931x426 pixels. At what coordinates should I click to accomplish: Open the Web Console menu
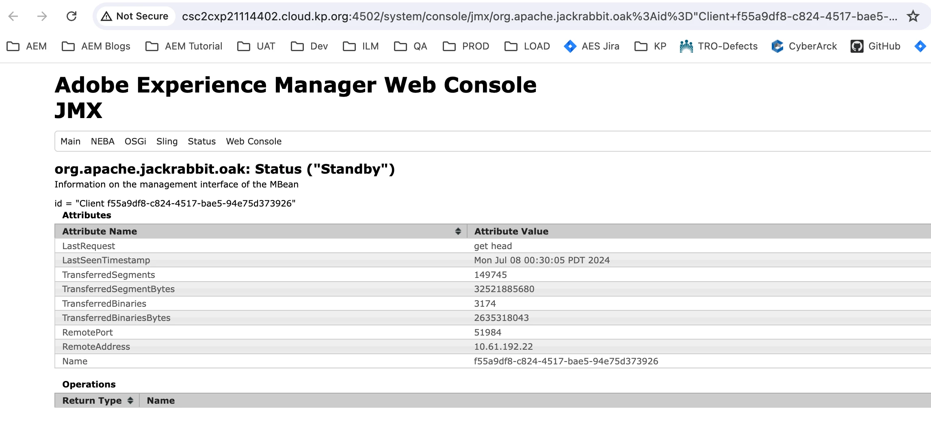pos(253,141)
